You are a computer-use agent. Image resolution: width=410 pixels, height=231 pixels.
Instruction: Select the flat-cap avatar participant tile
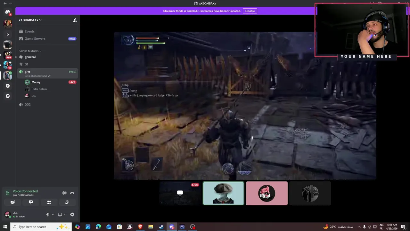tap(224, 193)
